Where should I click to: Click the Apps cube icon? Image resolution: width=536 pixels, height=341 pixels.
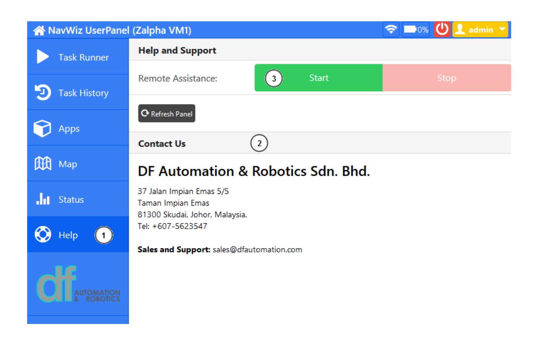42,129
